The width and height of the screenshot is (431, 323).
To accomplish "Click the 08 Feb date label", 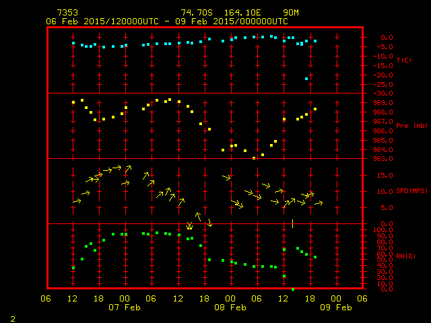I will click(230, 308).
